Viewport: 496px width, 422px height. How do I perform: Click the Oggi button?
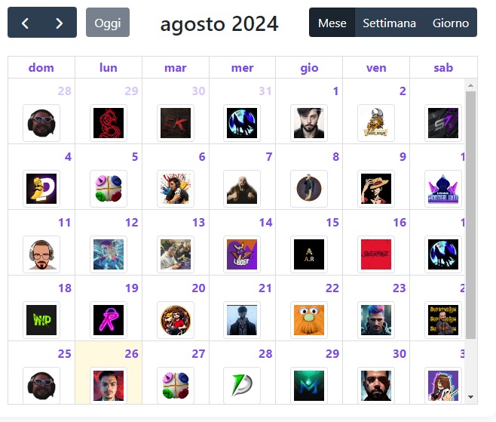tap(108, 23)
